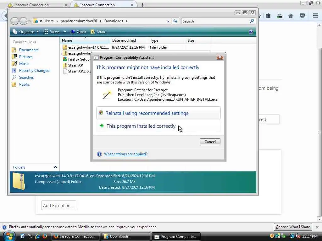Click Open in the Explorer toolbar
The image size is (322, 241).
(x=78, y=32)
